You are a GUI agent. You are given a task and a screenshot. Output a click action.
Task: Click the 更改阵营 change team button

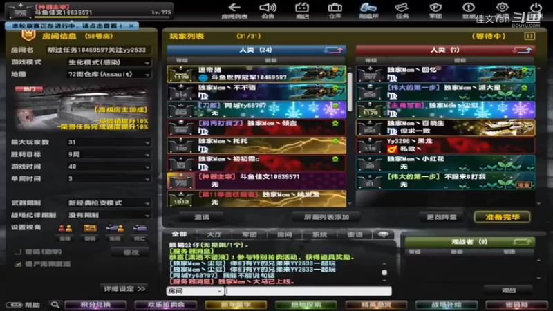point(441,217)
